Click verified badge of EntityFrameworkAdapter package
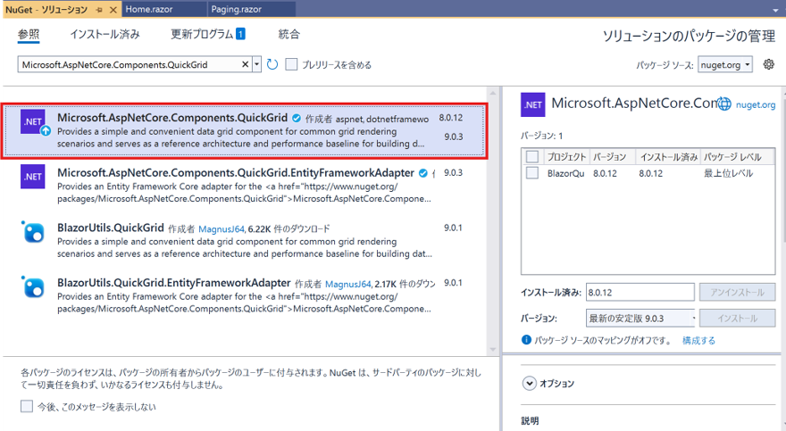Viewport: 786px width, 431px height. 423,173
